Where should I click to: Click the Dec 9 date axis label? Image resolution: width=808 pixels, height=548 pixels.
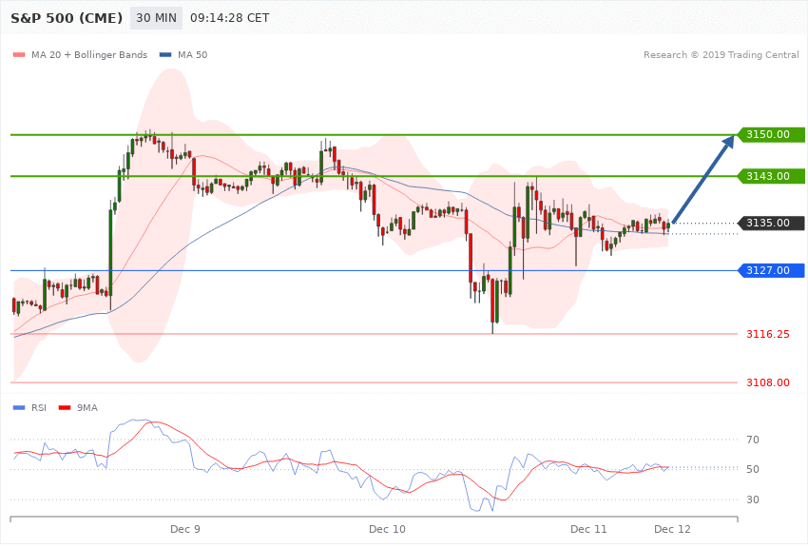click(185, 529)
